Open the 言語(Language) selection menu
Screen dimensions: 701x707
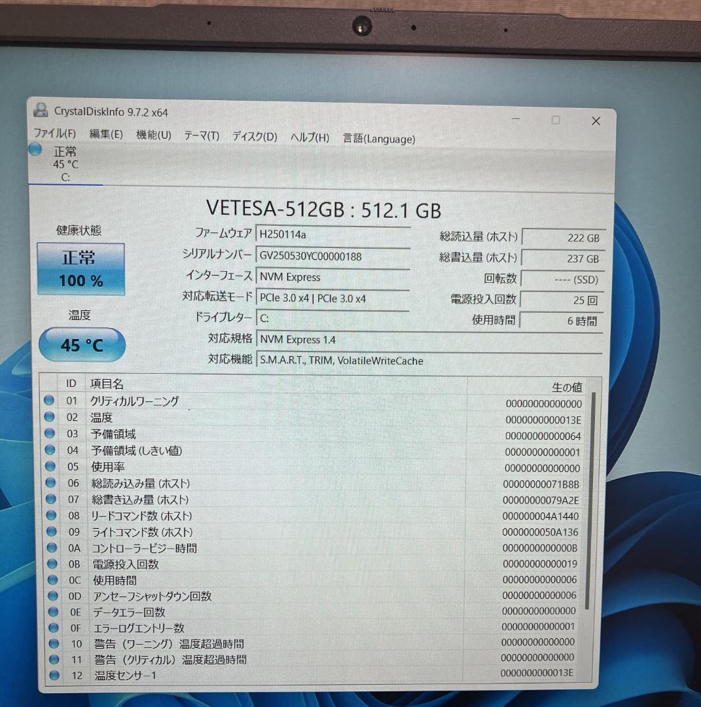(x=378, y=139)
